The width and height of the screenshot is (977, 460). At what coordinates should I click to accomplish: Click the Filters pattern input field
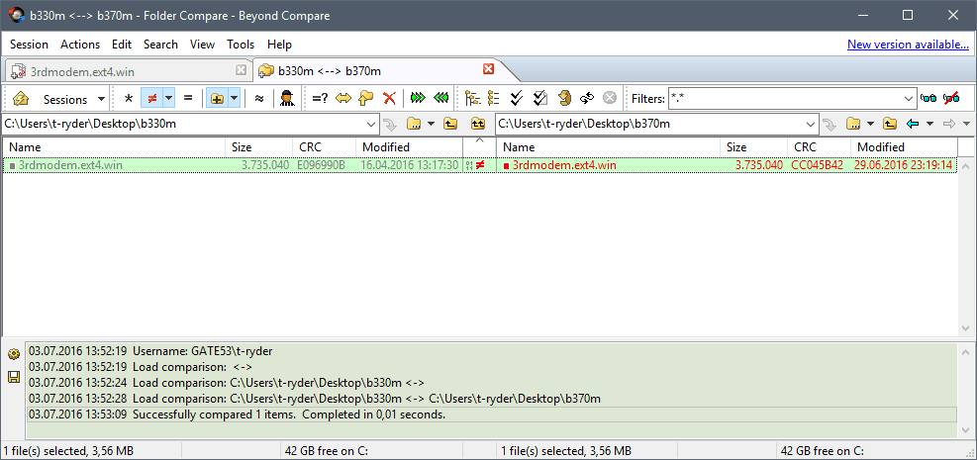pos(786,98)
